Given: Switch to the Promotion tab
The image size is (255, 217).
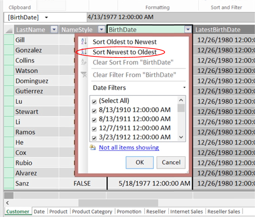Looking at the screenshot, I should 129,212.
